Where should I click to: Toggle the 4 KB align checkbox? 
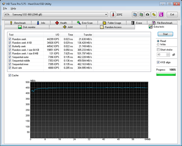point(158,62)
